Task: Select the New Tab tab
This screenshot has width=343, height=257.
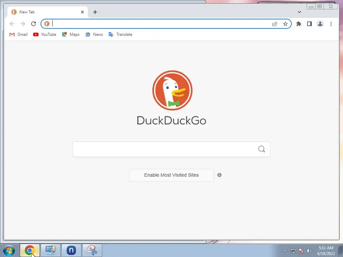Action: tap(48, 12)
